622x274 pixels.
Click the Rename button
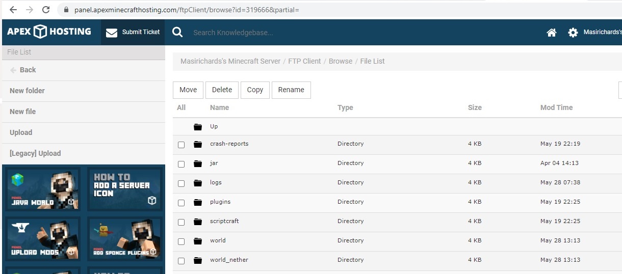[x=291, y=90]
